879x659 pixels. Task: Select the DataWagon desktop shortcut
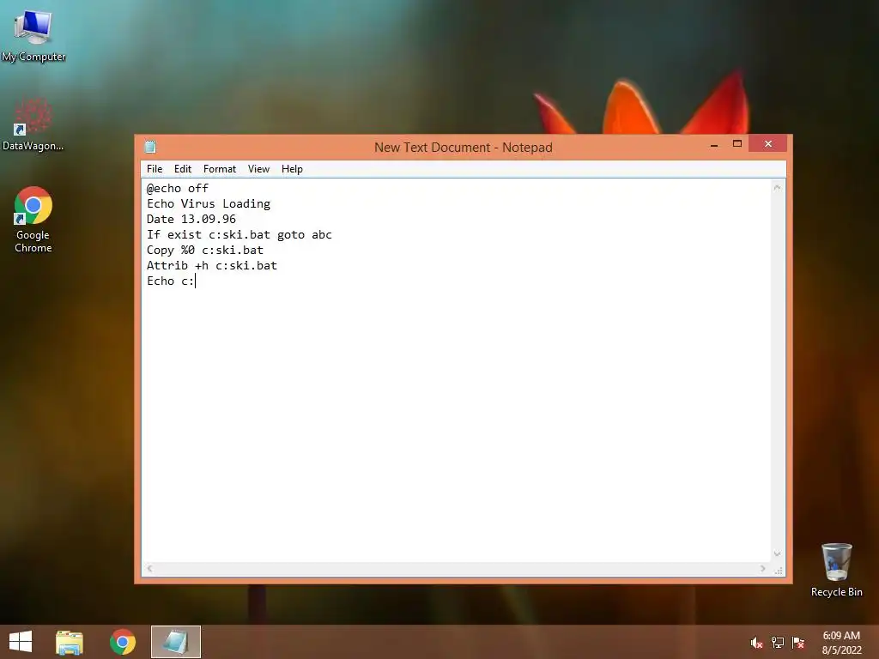33,124
